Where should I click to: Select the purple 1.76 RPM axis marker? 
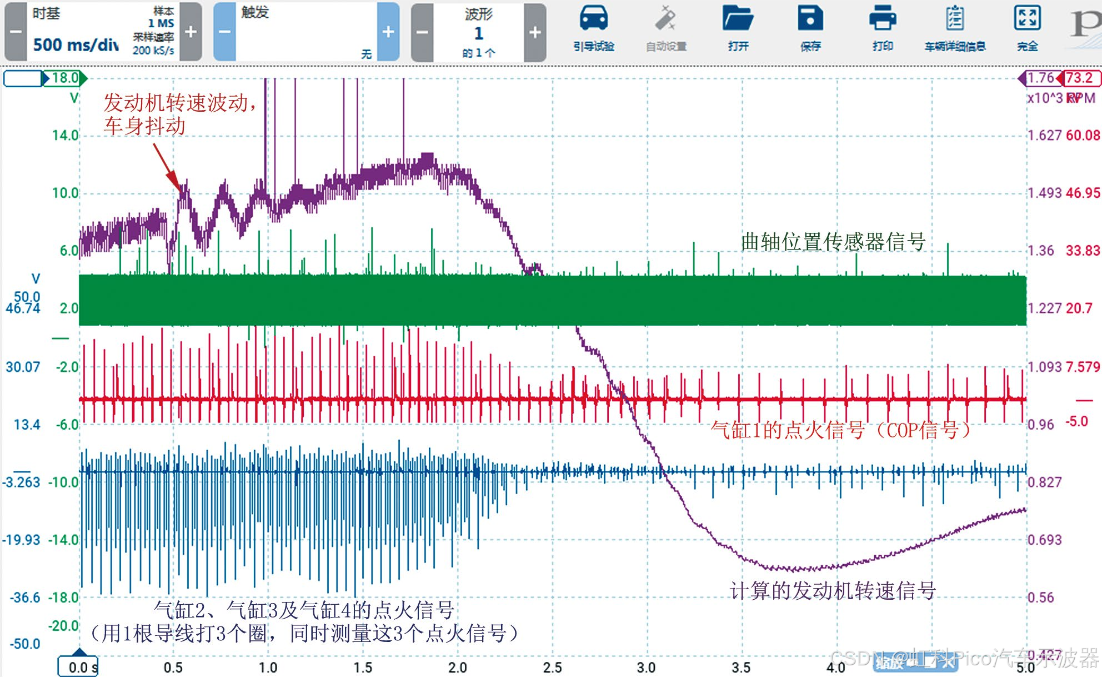tap(1039, 78)
